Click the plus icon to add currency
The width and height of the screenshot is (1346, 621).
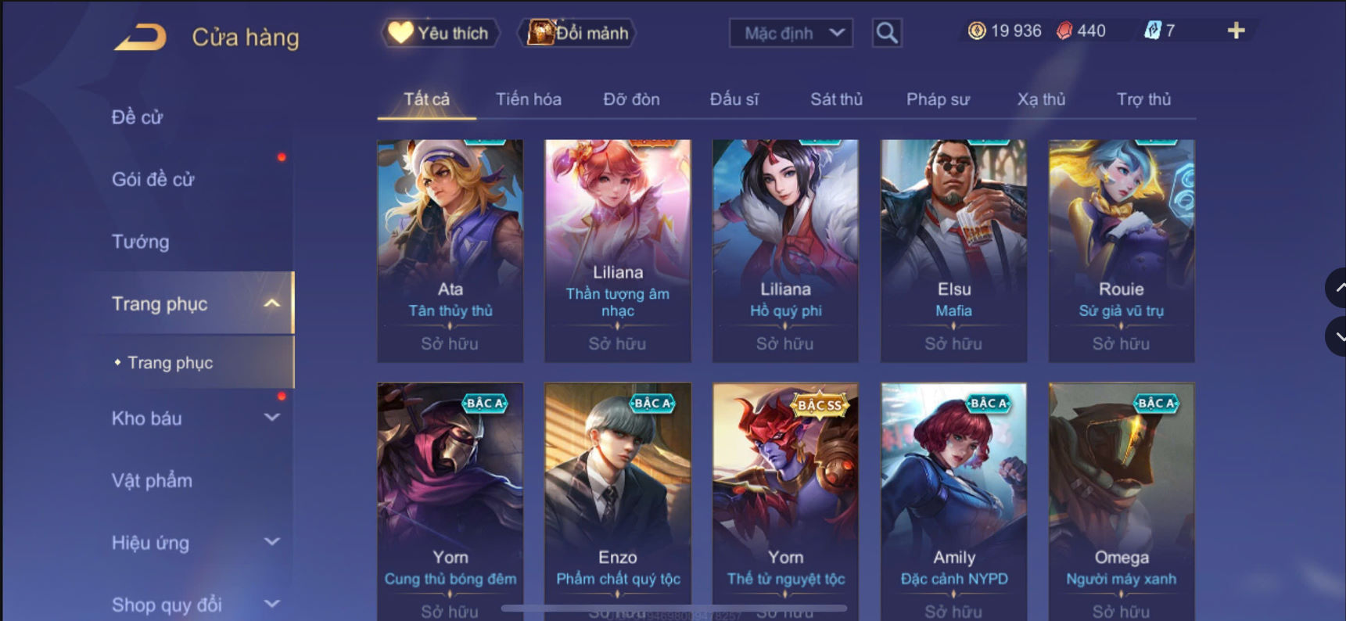(1236, 31)
